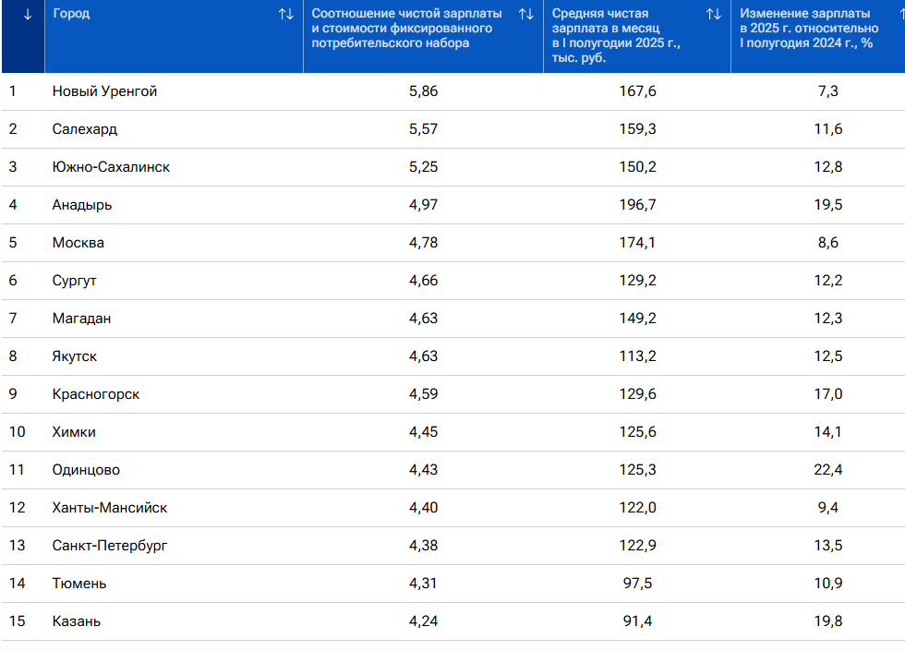The height and width of the screenshot is (651, 905).
Task: Click the Красногорск city name
Action: 96,394
